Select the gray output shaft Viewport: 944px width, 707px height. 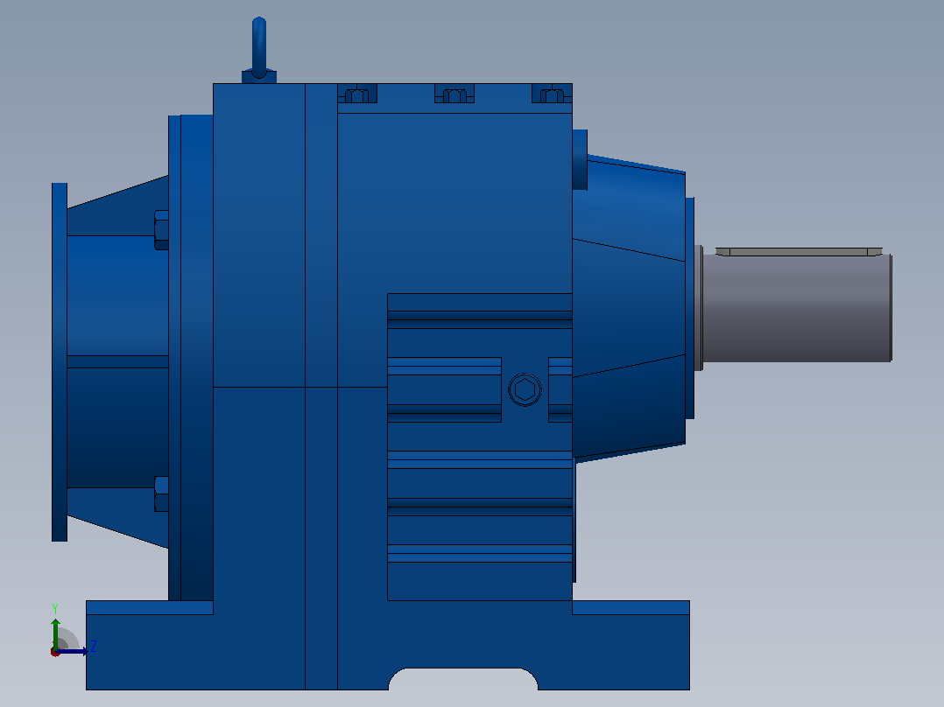point(797,307)
